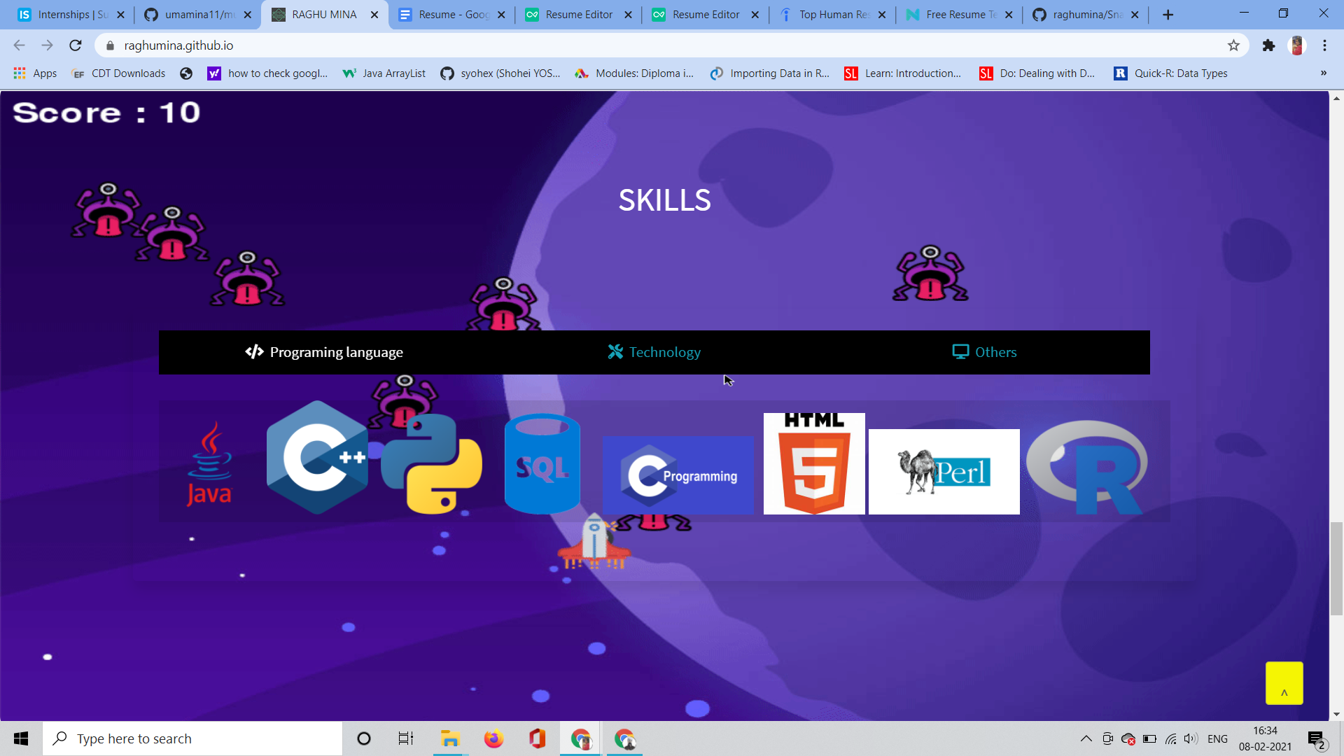
Task: Select the Programing language category
Action: [324, 352]
